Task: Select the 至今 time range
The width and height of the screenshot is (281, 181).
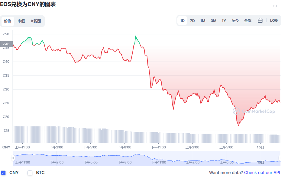Action: point(235,21)
